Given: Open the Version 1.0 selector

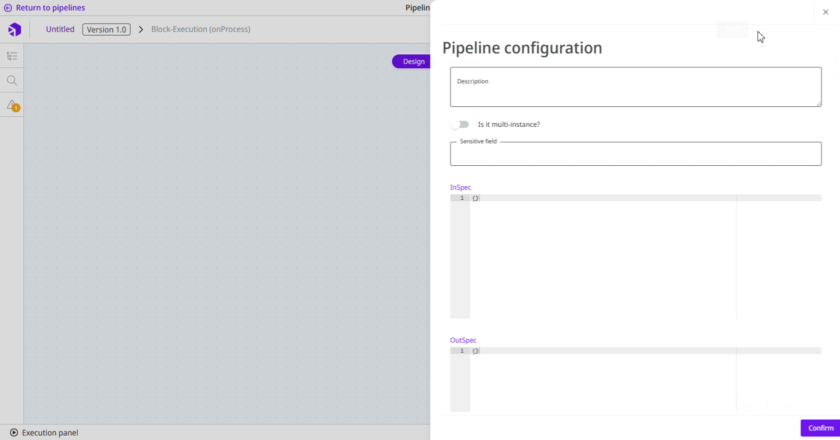Looking at the screenshot, I should click(x=106, y=29).
